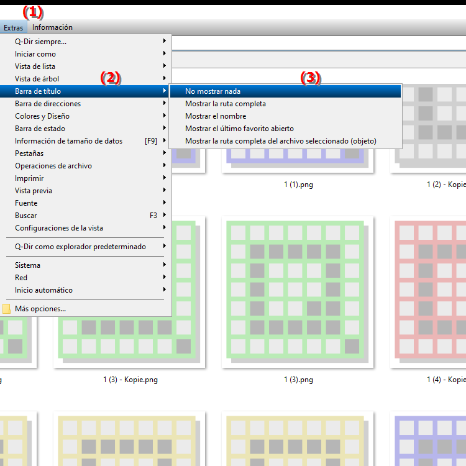Choose No mostrar nada option
The image size is (466, 466).
pyautogui.click(x=285, y=91)
